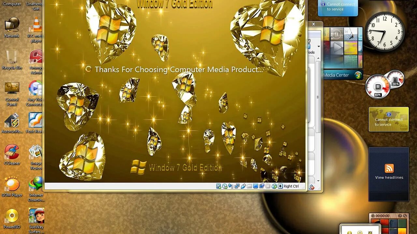
Task: Open Internet Download Manager desktop shortcut
Action: point(36,189)
